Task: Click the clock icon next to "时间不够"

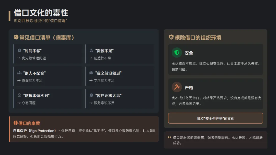Action: pyautogui.click(x=19, y=50)
